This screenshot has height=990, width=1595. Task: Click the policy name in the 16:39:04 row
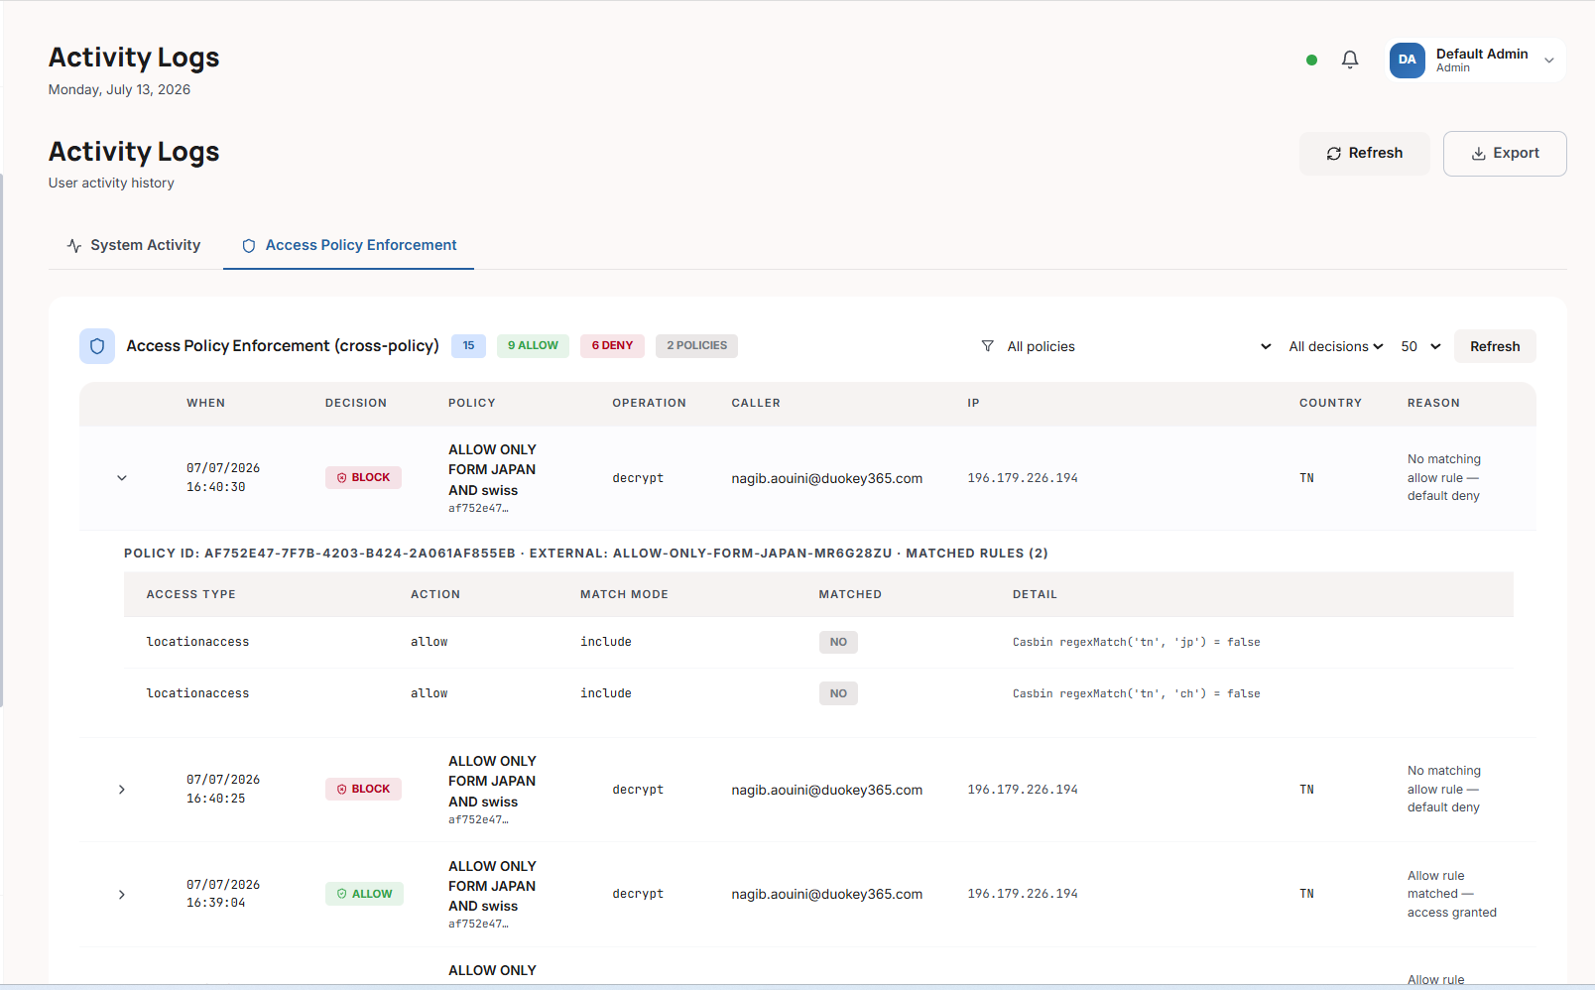point(492,886)
